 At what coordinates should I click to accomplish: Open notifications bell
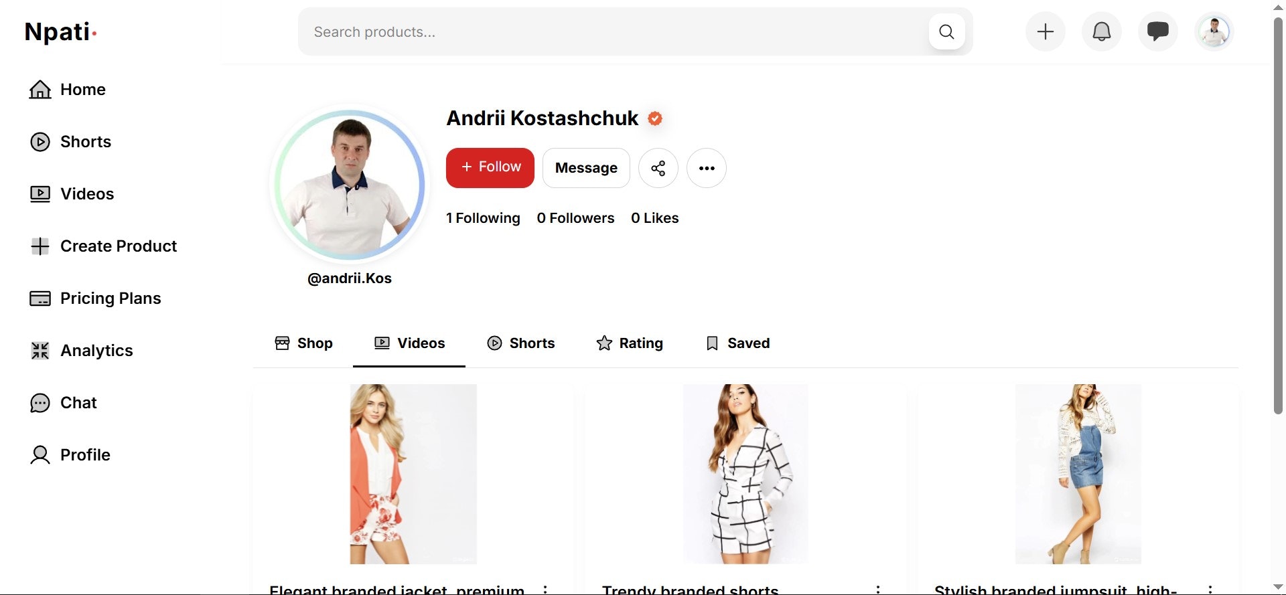(x=1102, y=31)
